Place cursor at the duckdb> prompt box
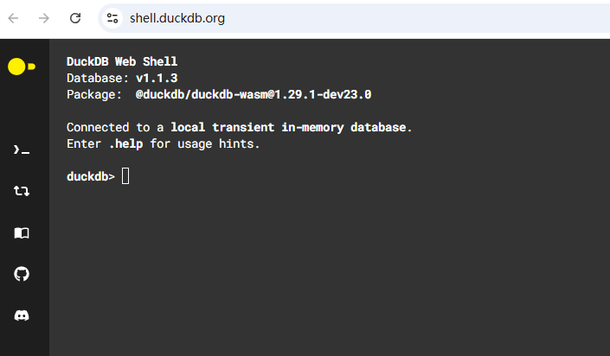 pos(125,176)
